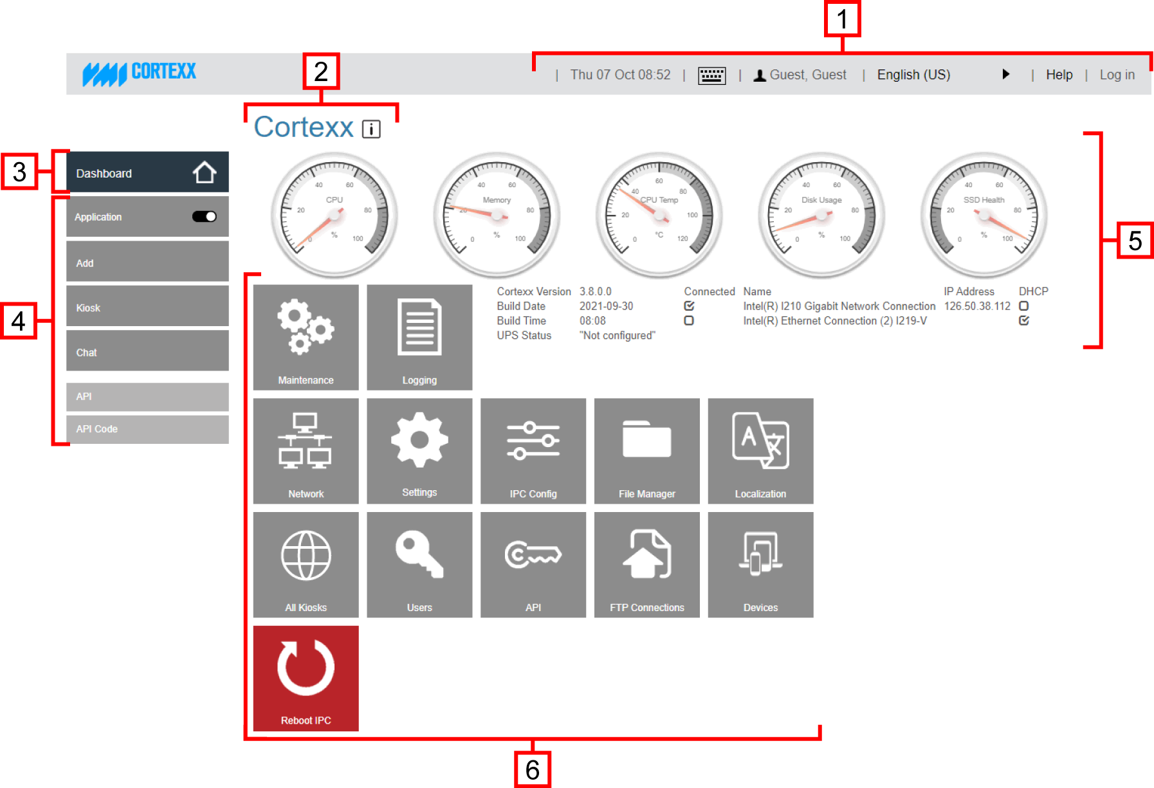Select Dashboard in the sidebar menu
1154x788 pixels.
147,172
